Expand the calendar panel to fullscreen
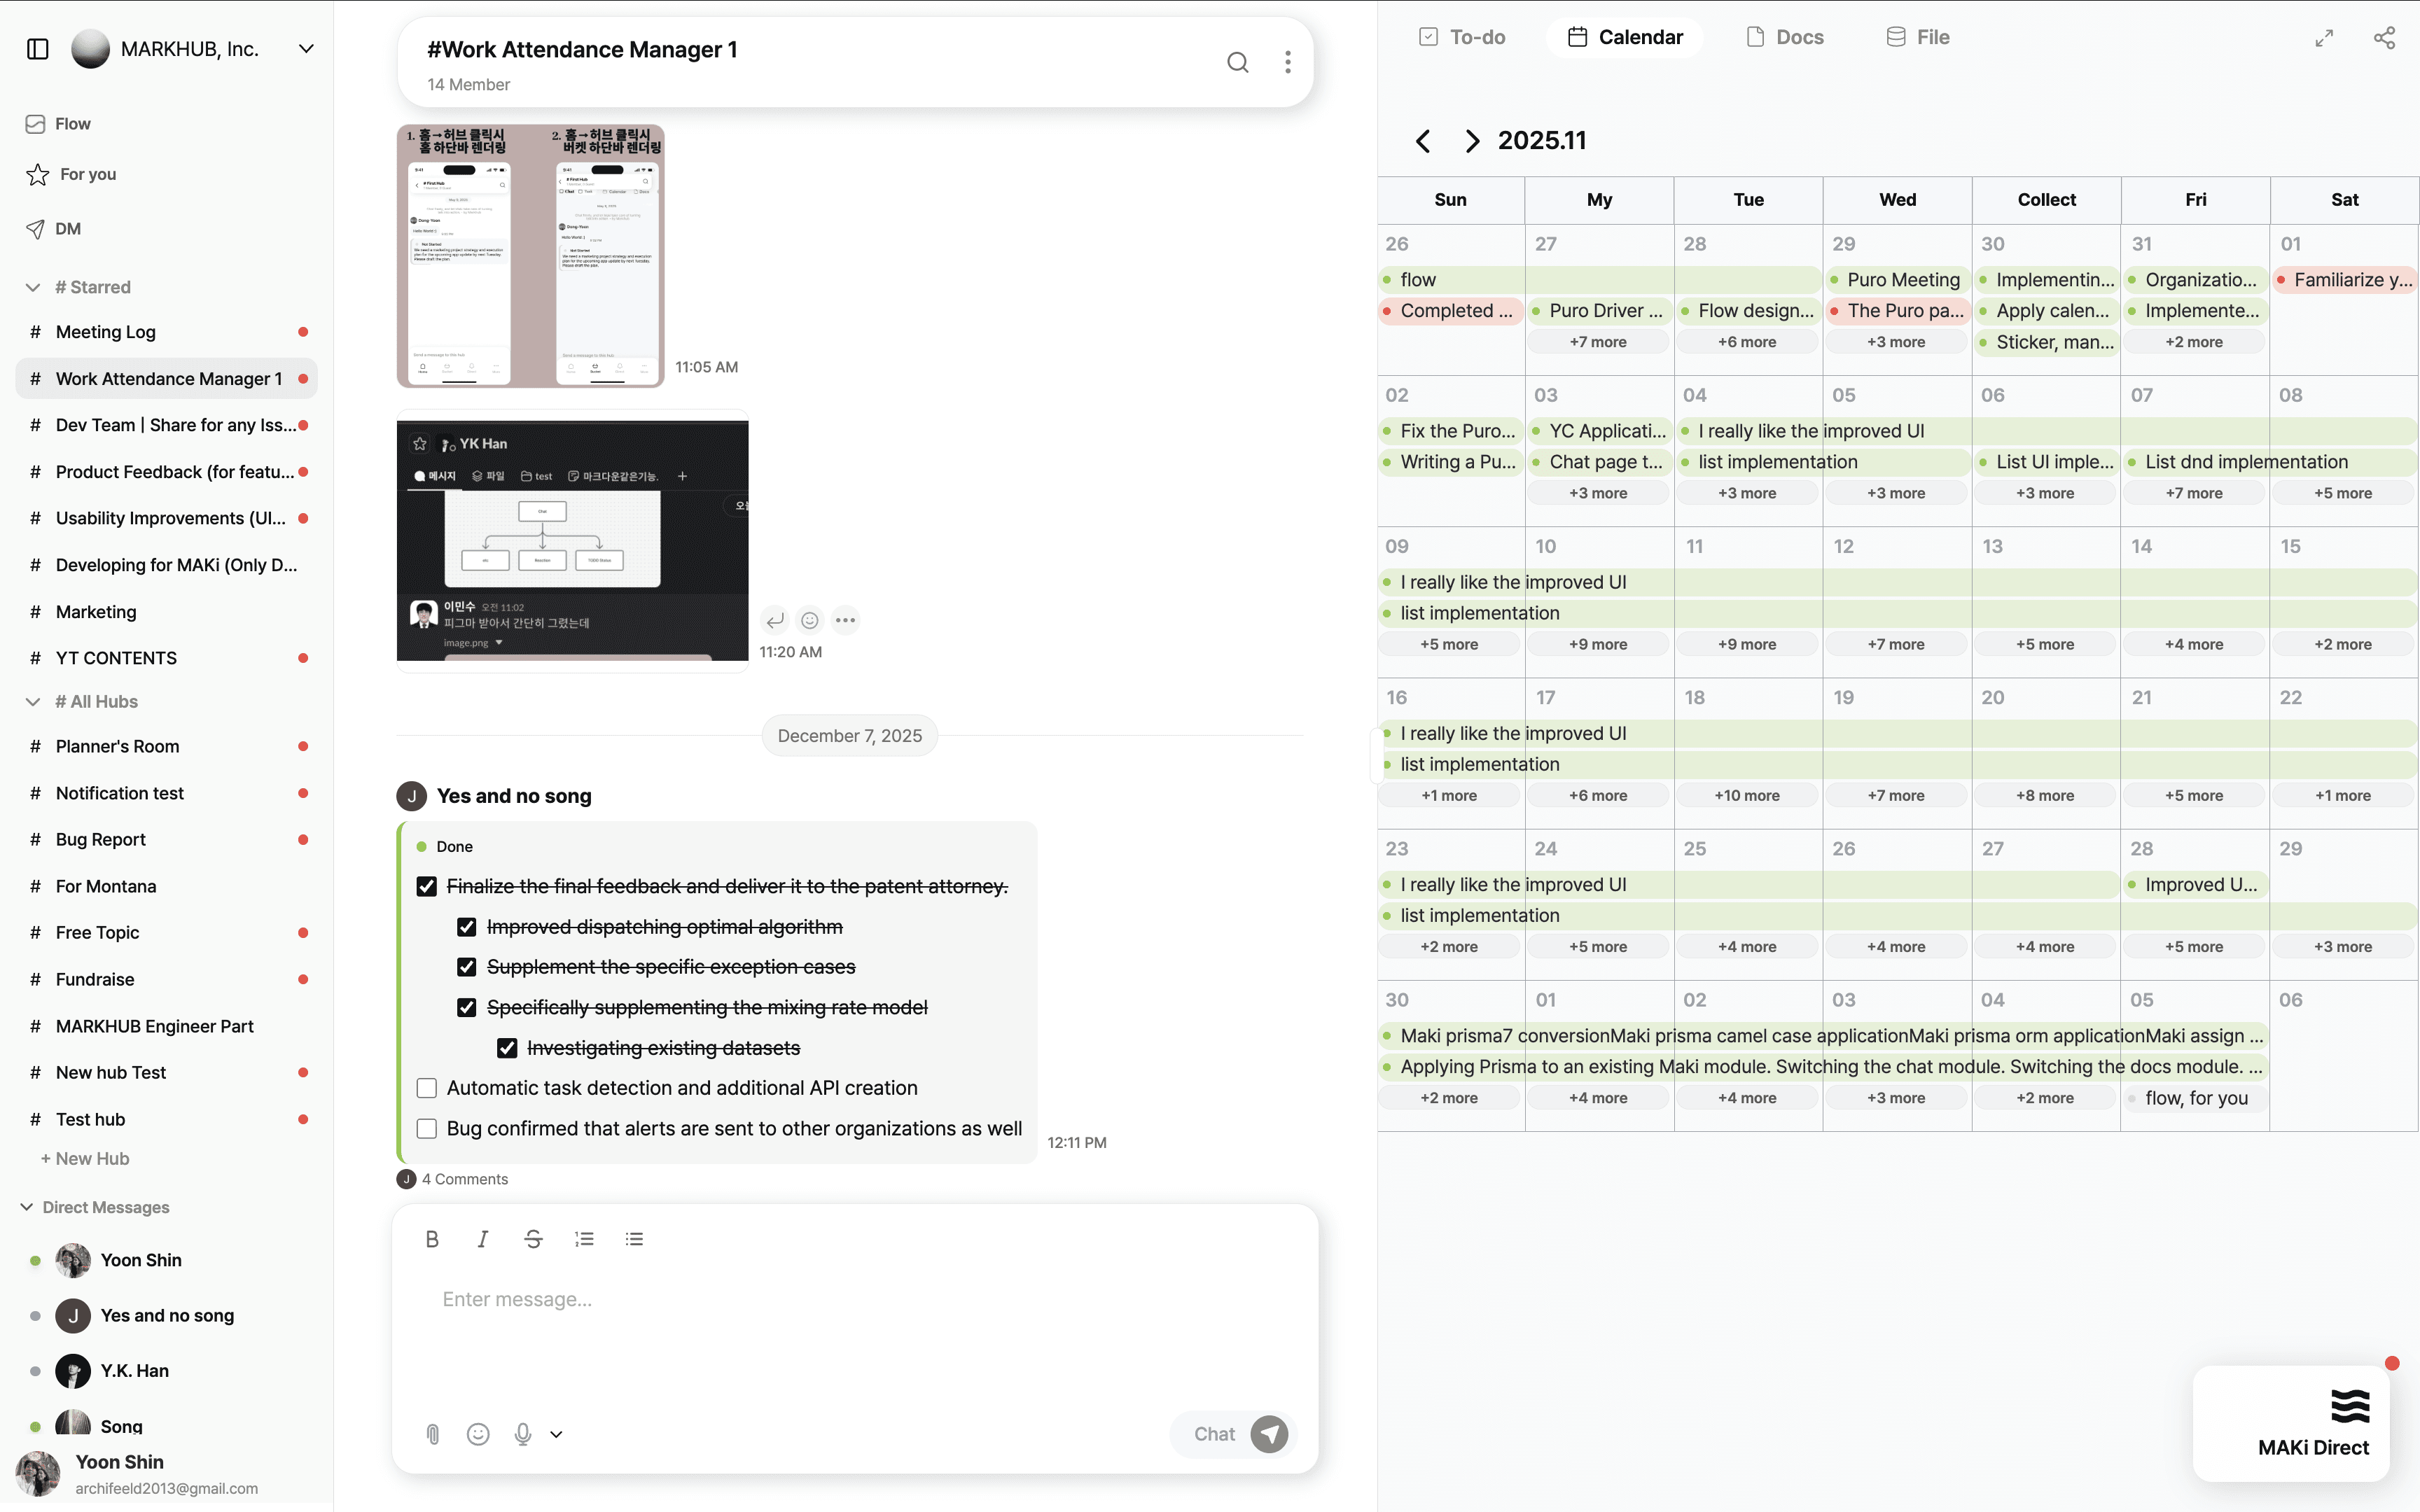The image size is (2420, 1512). 2324,38
